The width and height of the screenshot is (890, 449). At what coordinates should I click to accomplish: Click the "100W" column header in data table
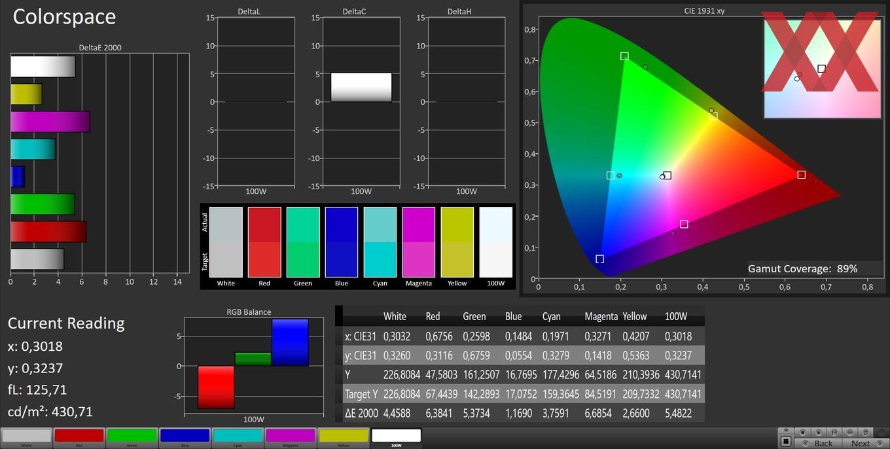[676, 316]
